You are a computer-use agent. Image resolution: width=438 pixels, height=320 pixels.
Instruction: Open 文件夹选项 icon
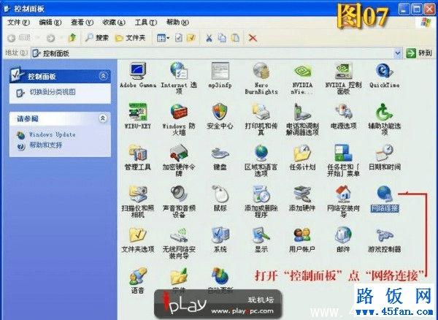pos(138,235)
